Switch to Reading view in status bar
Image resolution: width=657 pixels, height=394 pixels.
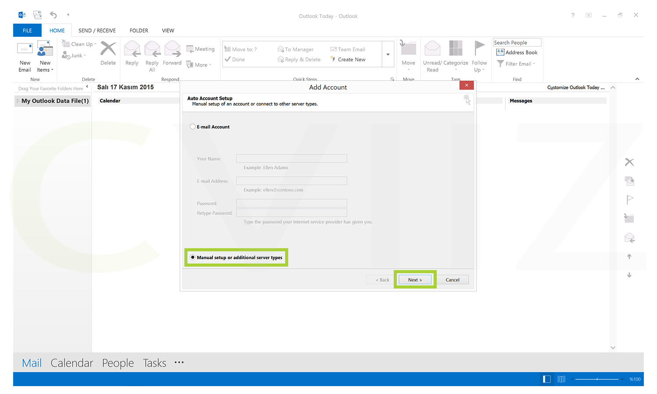click(562, 379)
